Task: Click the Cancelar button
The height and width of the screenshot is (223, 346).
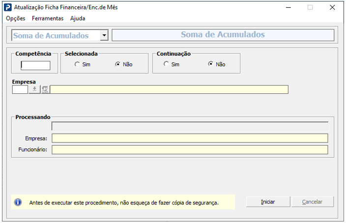Action: coord(313,201)
